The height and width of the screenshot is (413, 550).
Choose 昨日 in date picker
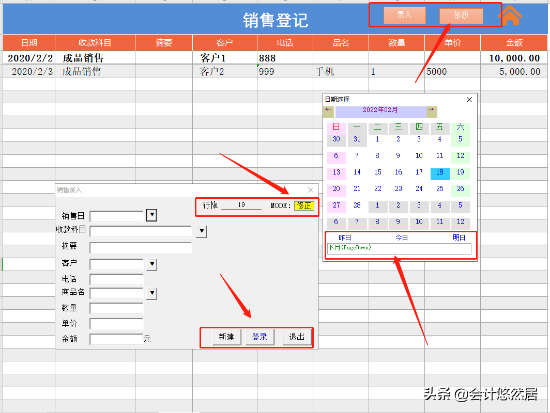(345, 238)
